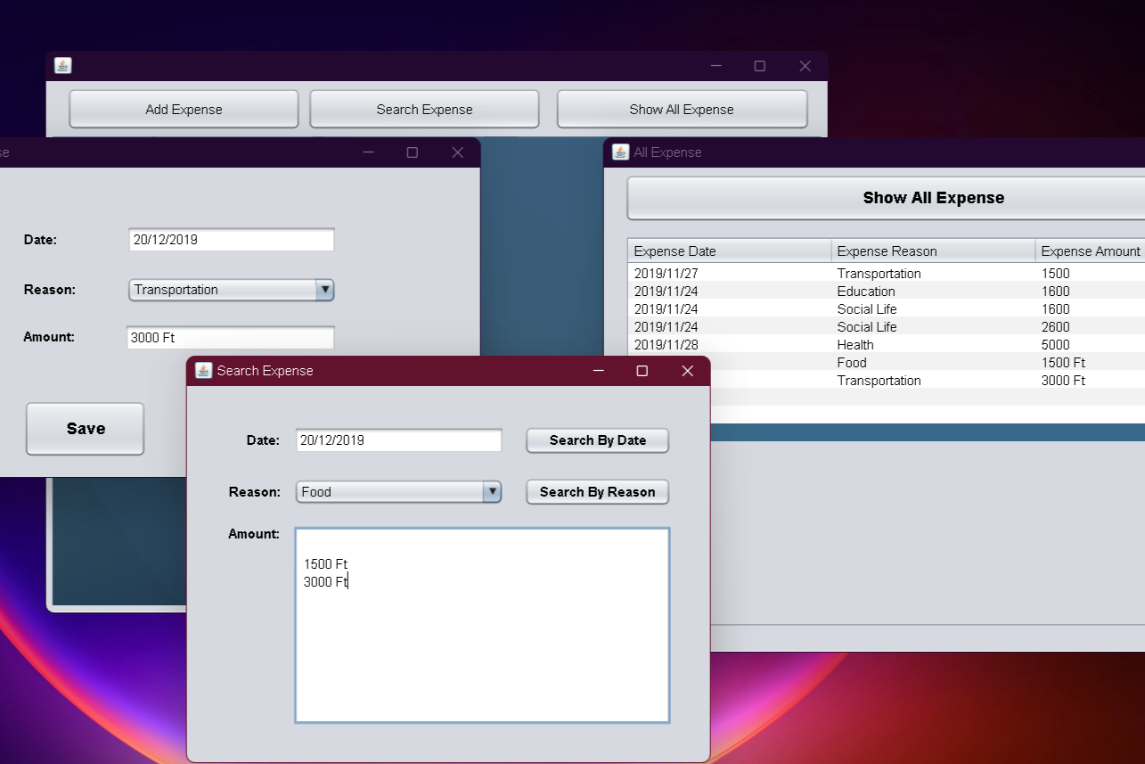Viewport: 1145px width, 764px height.
Task: Maximize the main window with Add Expense button
Action: (x=759, y=66)
